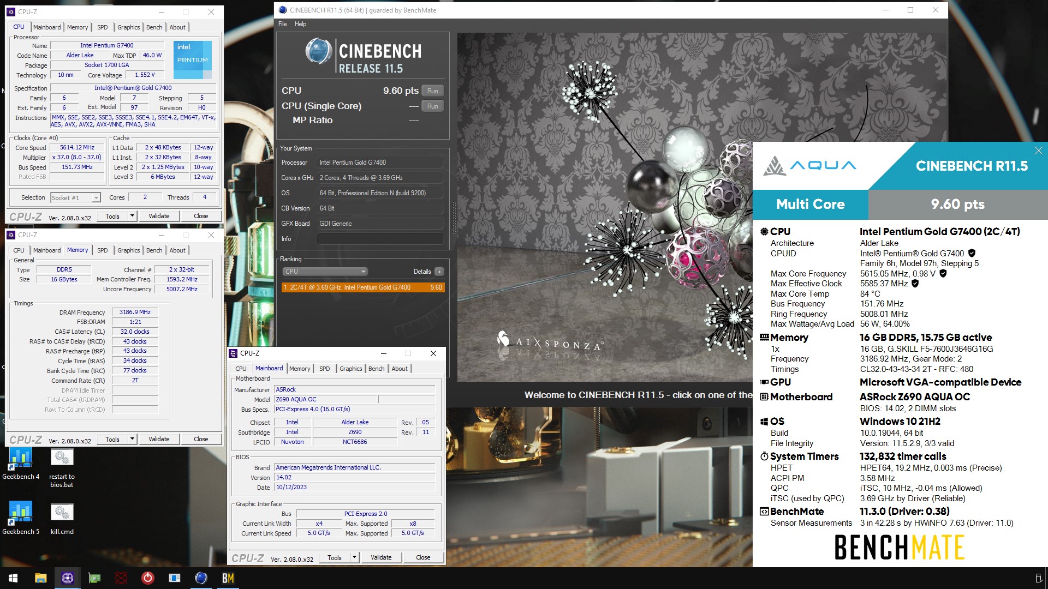Select Cinebench sphere icon in taskbar
1048x589 pixels.
(201, 578)
